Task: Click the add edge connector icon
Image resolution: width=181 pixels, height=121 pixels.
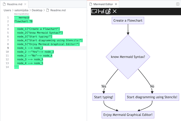Action: 101,11
